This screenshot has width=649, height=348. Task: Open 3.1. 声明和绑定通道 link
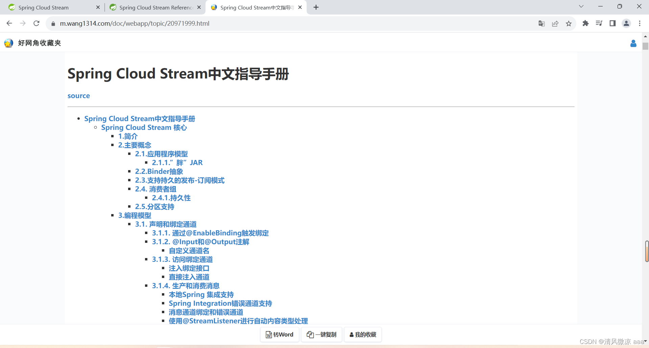(x=166, y=224)
